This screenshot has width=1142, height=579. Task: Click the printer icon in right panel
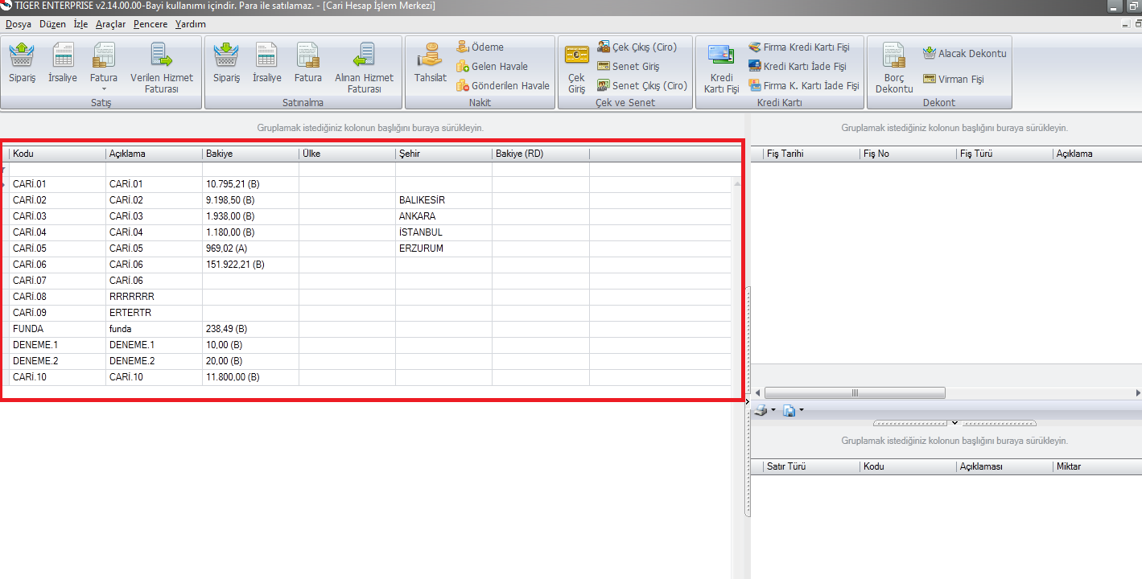tap(761, 411)
